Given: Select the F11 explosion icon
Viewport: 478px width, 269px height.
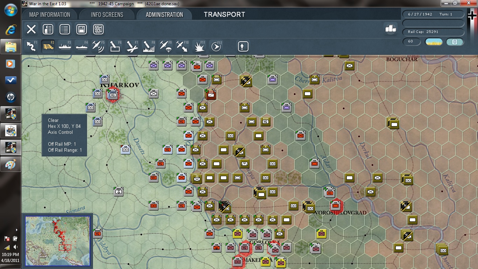Looking at the screenshot, I should click(199, 46).
